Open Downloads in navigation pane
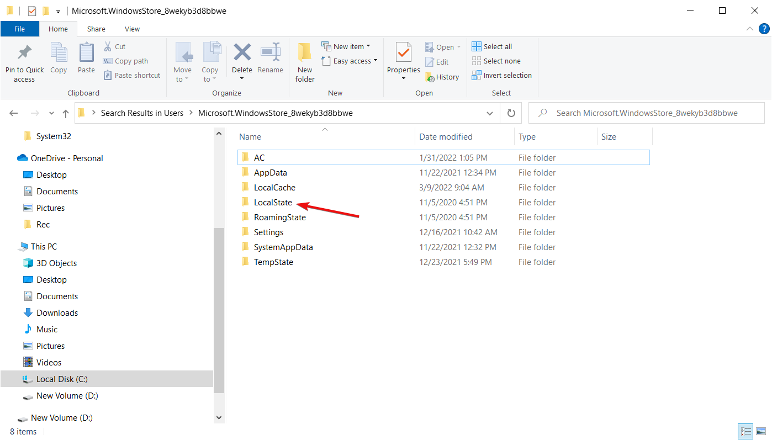This screenshot has height=440, width=772. tap(57, 312)
